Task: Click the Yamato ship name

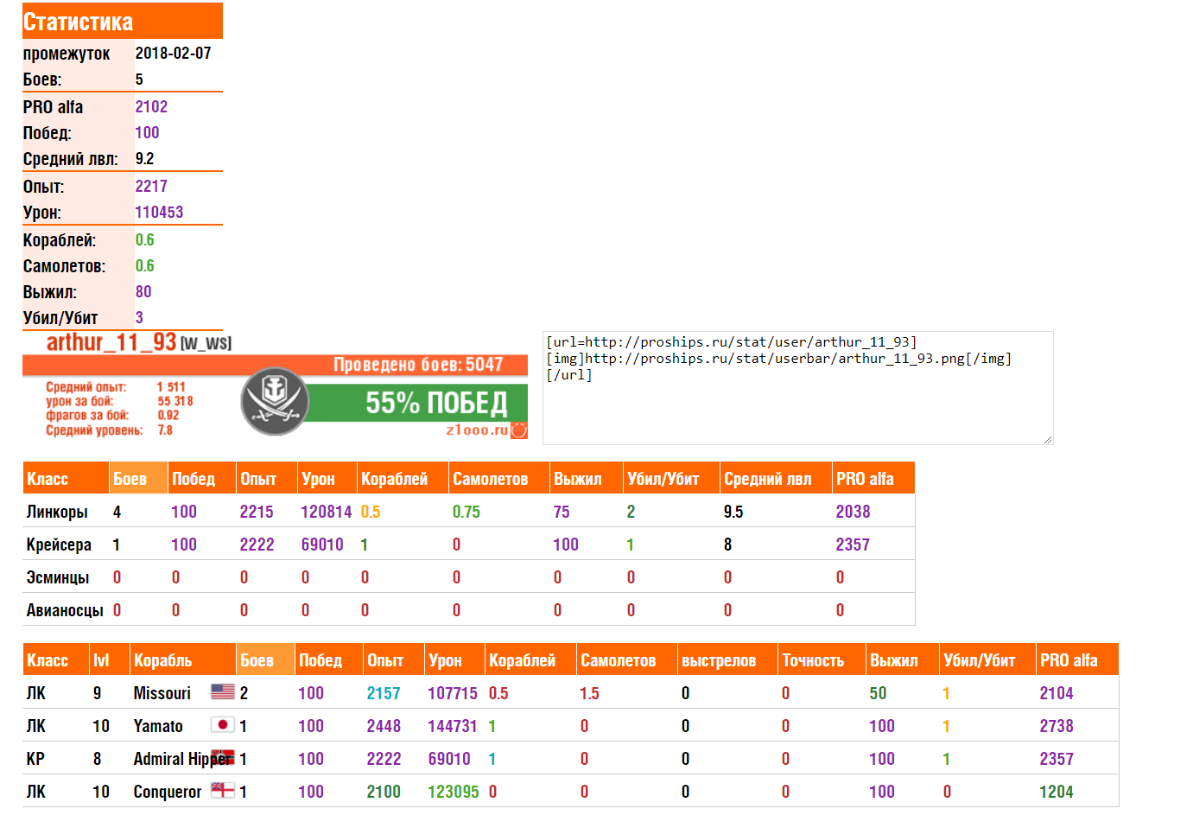Action: (158, 726)
